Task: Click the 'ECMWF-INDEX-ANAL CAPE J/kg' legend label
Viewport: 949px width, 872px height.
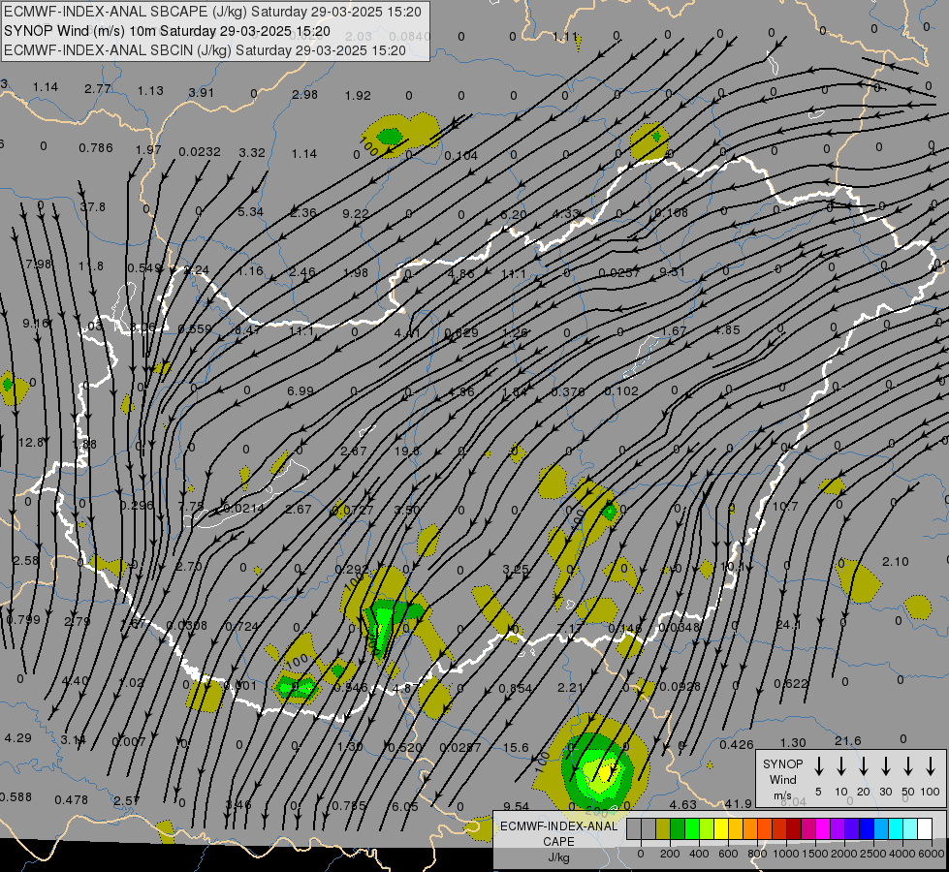Action: (x=558, y=841)
